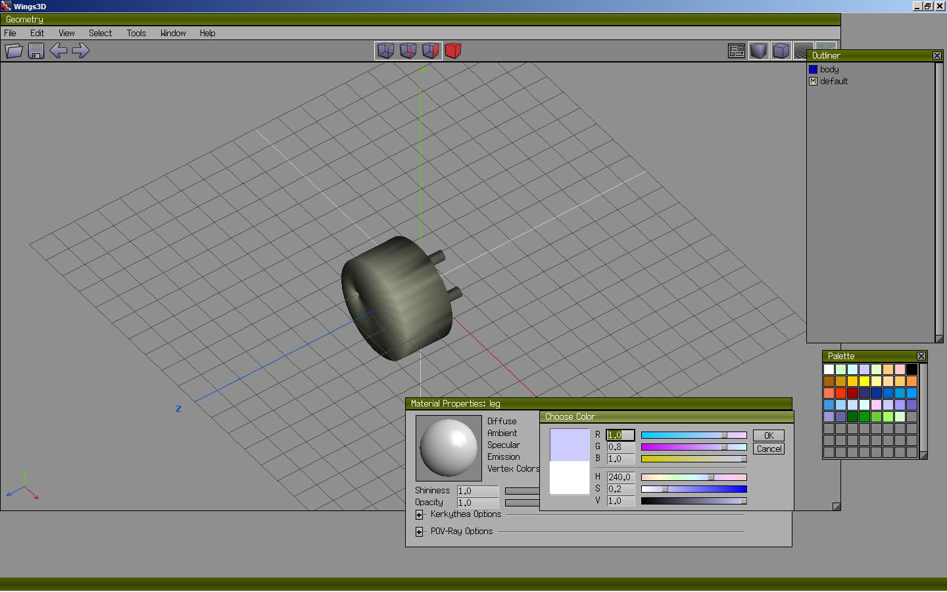Switch to face selection mode cube
The image size is (947, 592).
430,51
